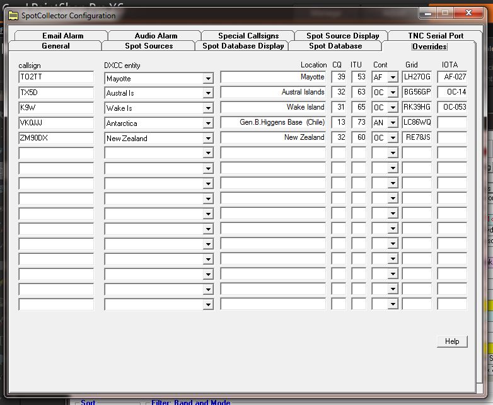Click the CQ zone 13 field

tap(339, 122)
